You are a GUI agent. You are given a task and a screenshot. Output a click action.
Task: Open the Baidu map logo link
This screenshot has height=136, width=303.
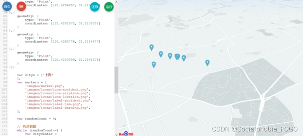(x=126, y=134)
